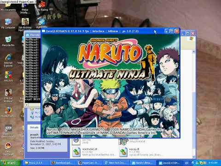Maximize the ZeroGS KOSMOS game window
Viewport: 221px width, 166px height.
click(x=172, y=31)
